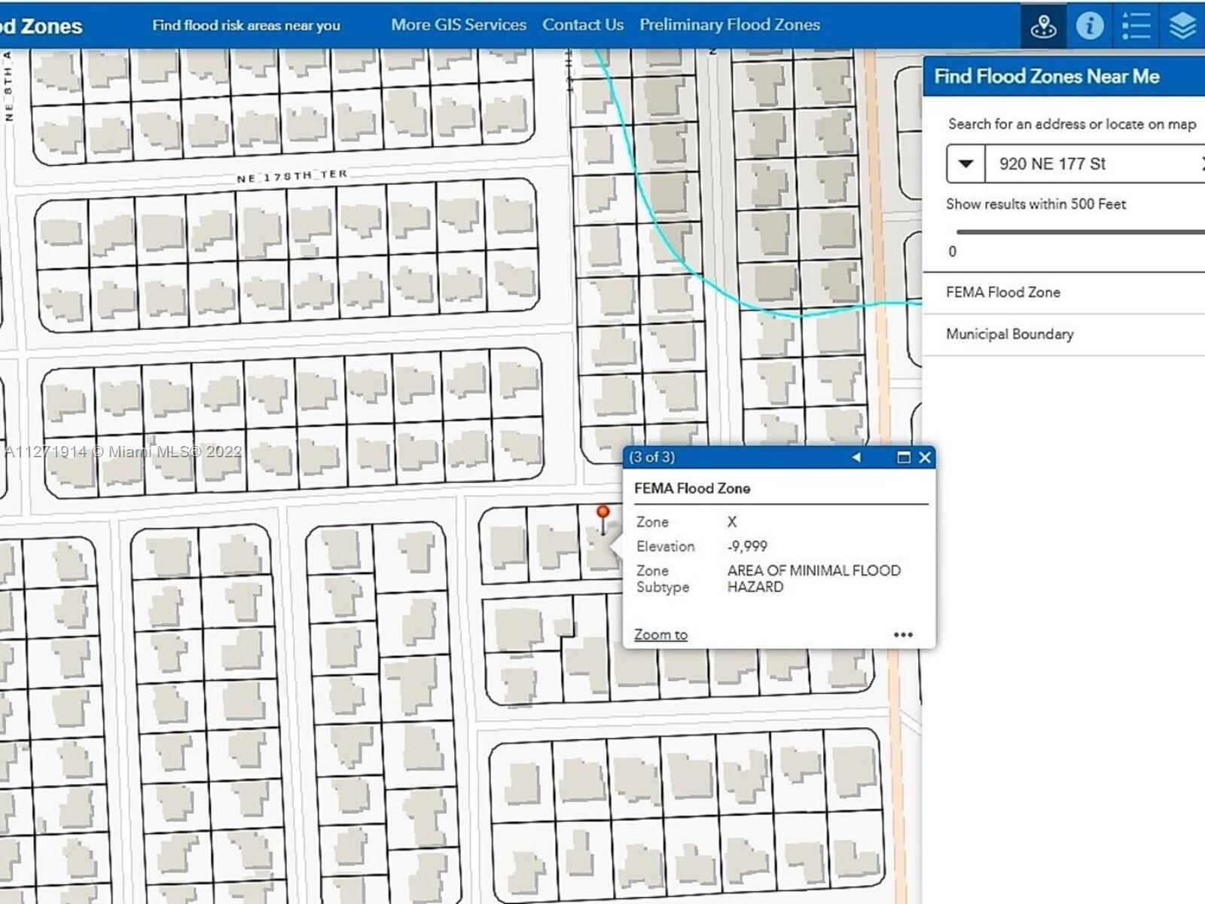
Task: Click the search distance slider track
Action: point(1078,232)
